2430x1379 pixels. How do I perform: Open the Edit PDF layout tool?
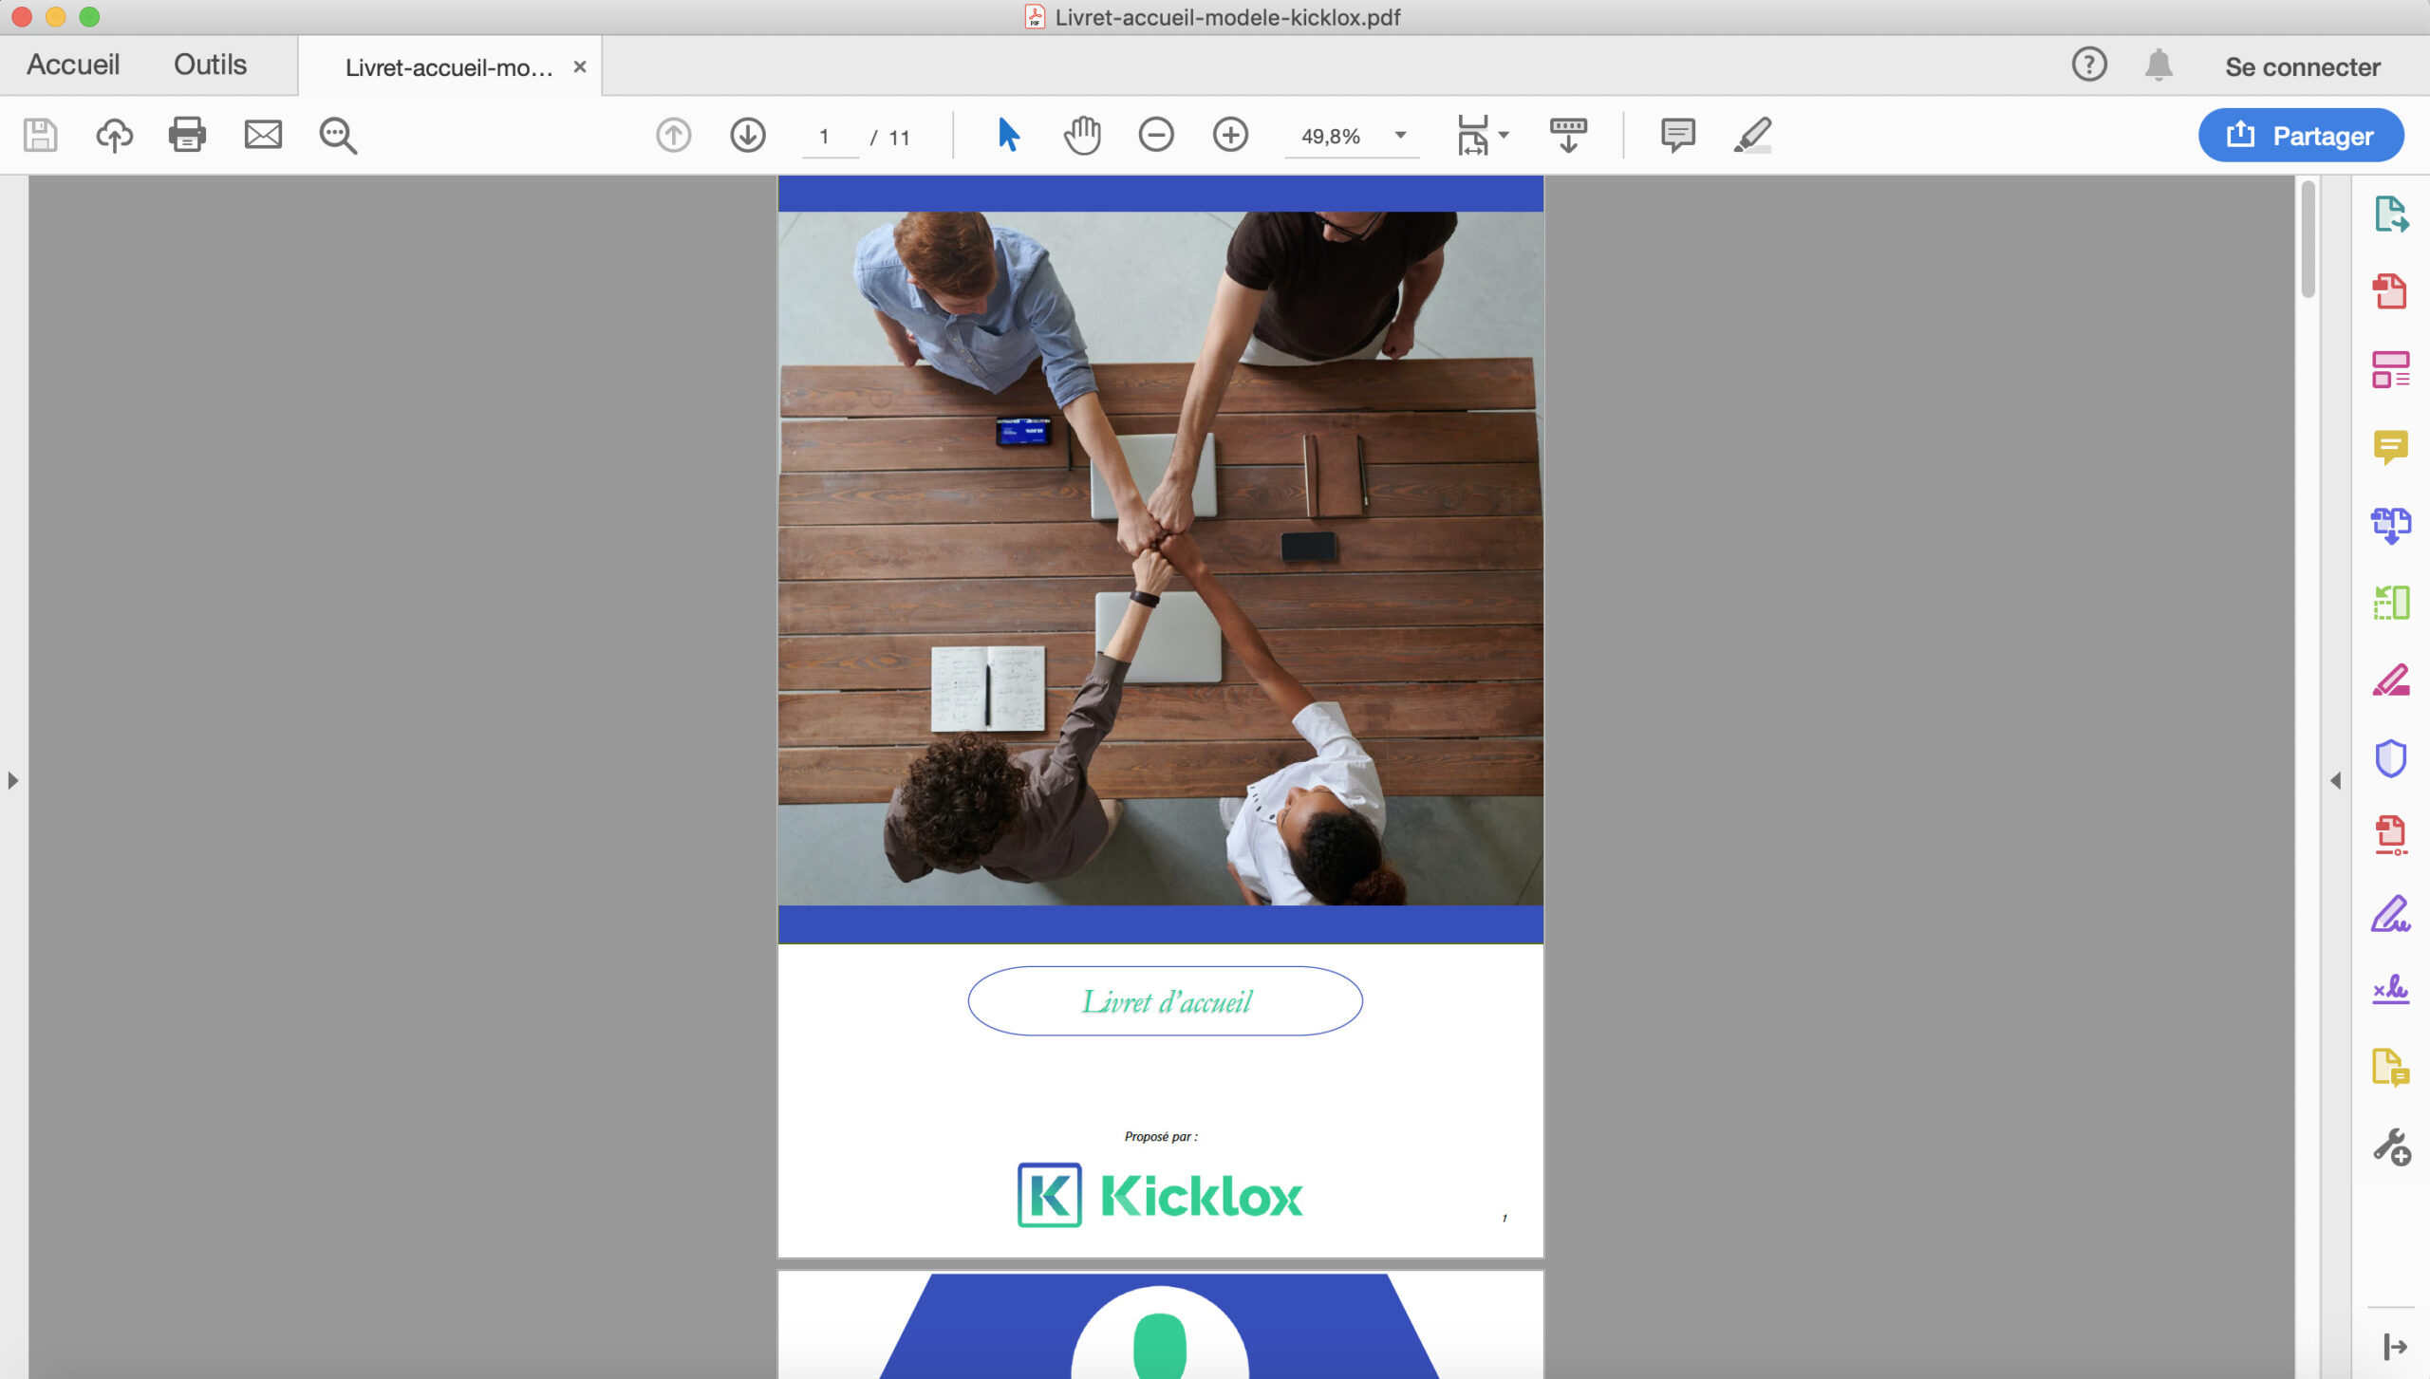pyautogui.click(x=2391, y=369)
